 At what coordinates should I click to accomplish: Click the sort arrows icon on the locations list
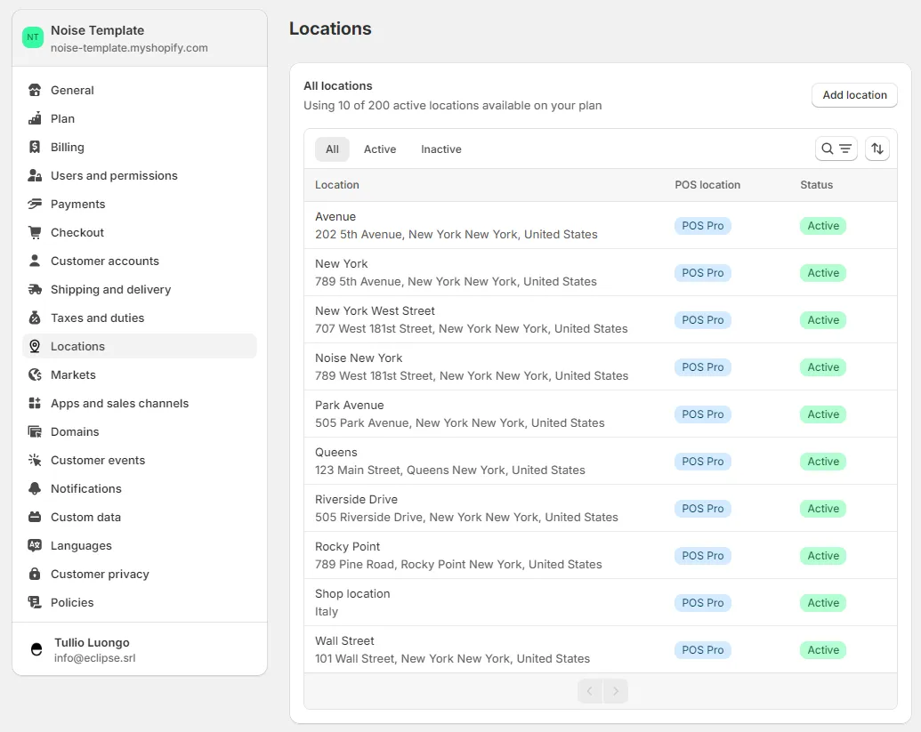(x=877, y=149)
